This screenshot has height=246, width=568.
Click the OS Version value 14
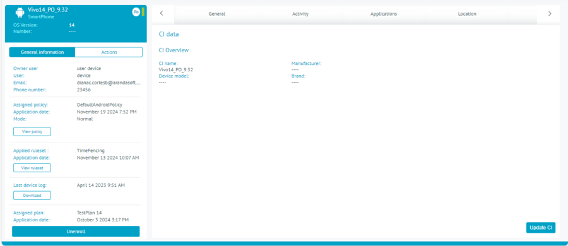[72, 25]
